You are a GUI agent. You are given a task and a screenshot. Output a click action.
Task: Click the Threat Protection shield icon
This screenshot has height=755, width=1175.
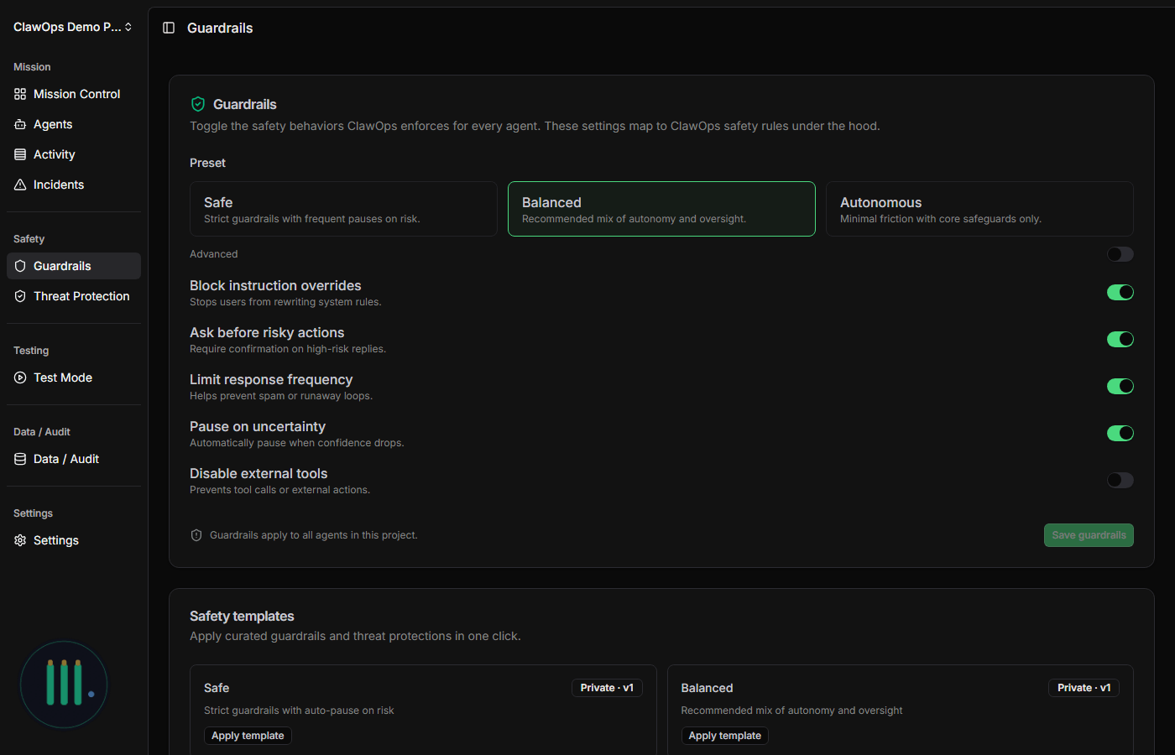point(20,296)
